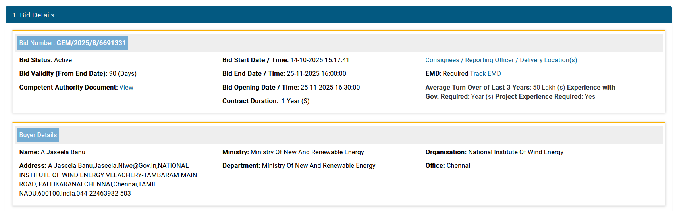Click the Project Experience Required: Yes text
The height and width of the screenshot is (211, 675).
click(545, 97)
